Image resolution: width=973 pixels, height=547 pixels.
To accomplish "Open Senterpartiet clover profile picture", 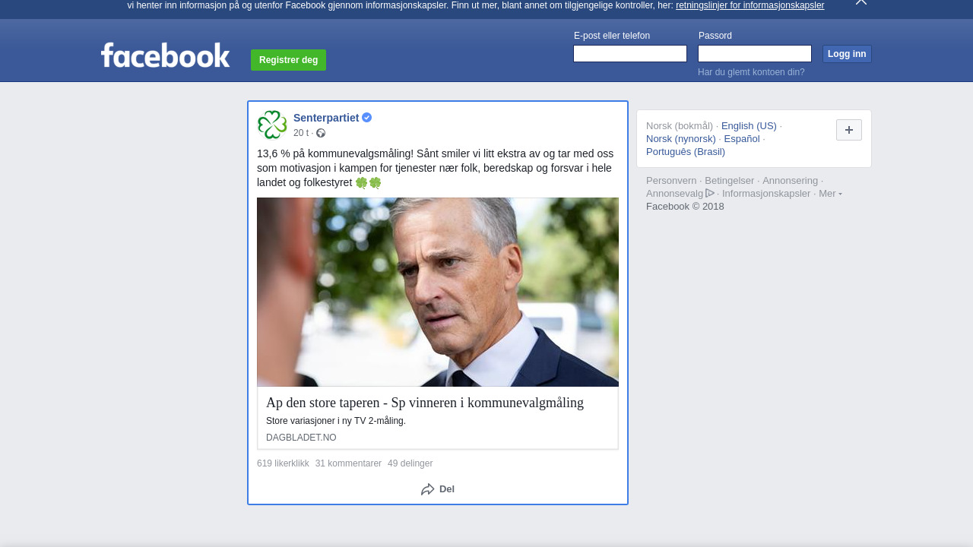I will point(272,125).
